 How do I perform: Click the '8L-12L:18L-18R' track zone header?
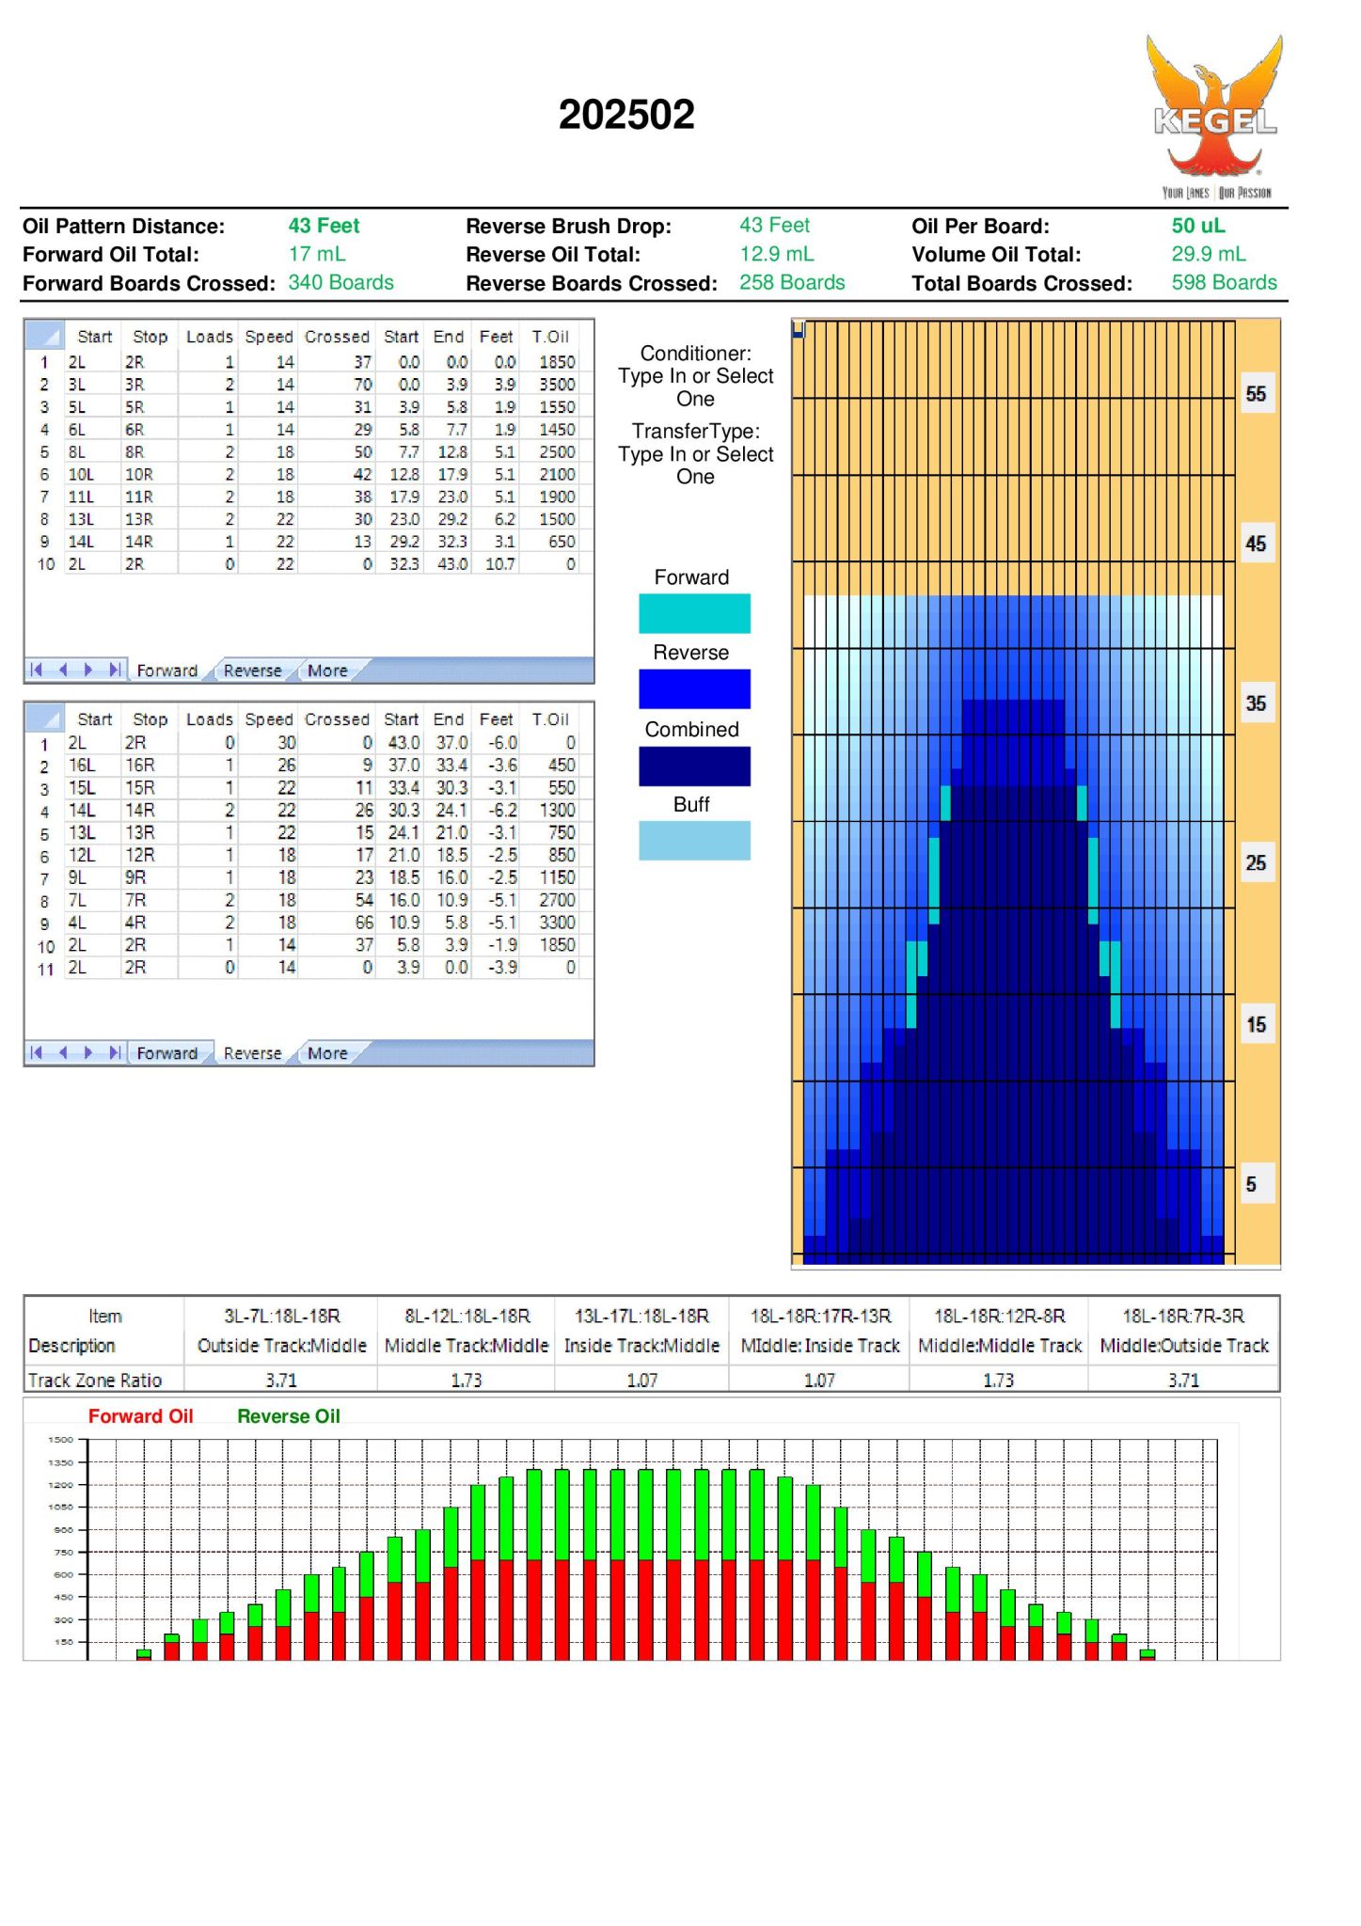(467, 1316)
